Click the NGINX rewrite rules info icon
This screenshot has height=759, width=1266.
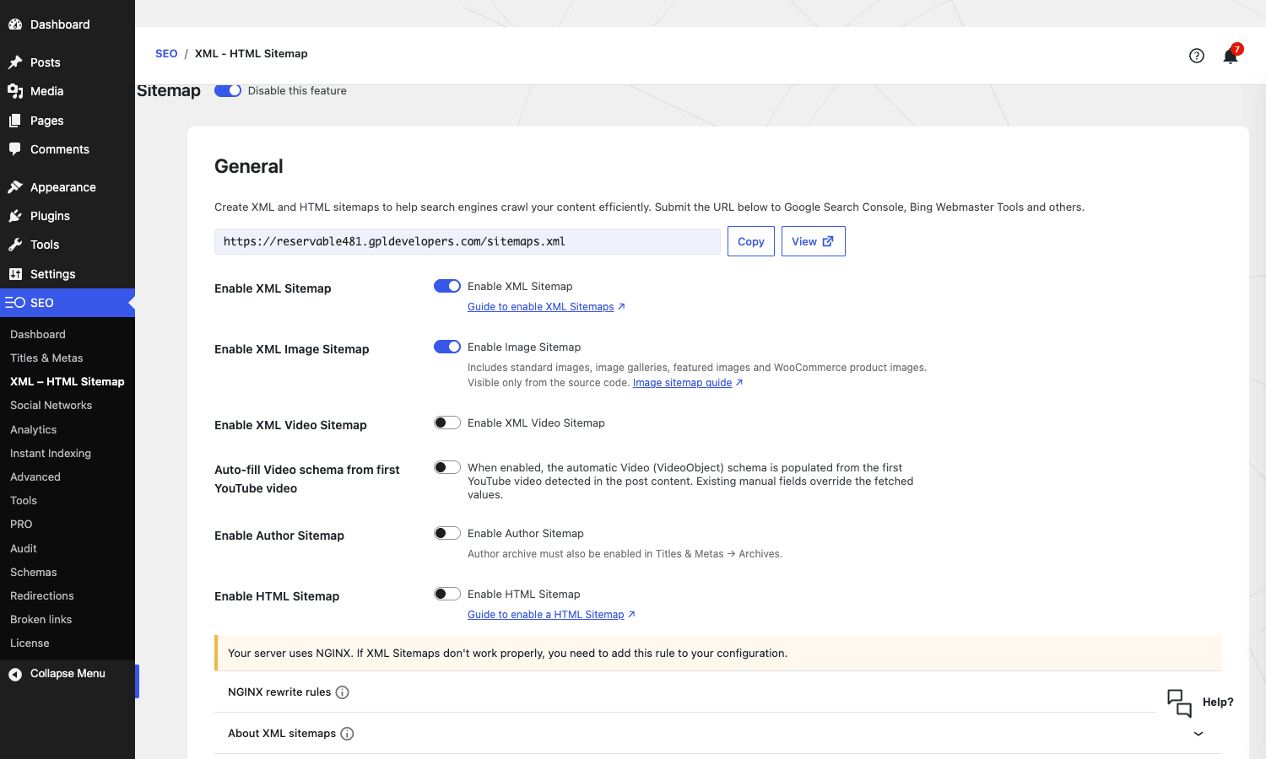[x=343, y=692]
